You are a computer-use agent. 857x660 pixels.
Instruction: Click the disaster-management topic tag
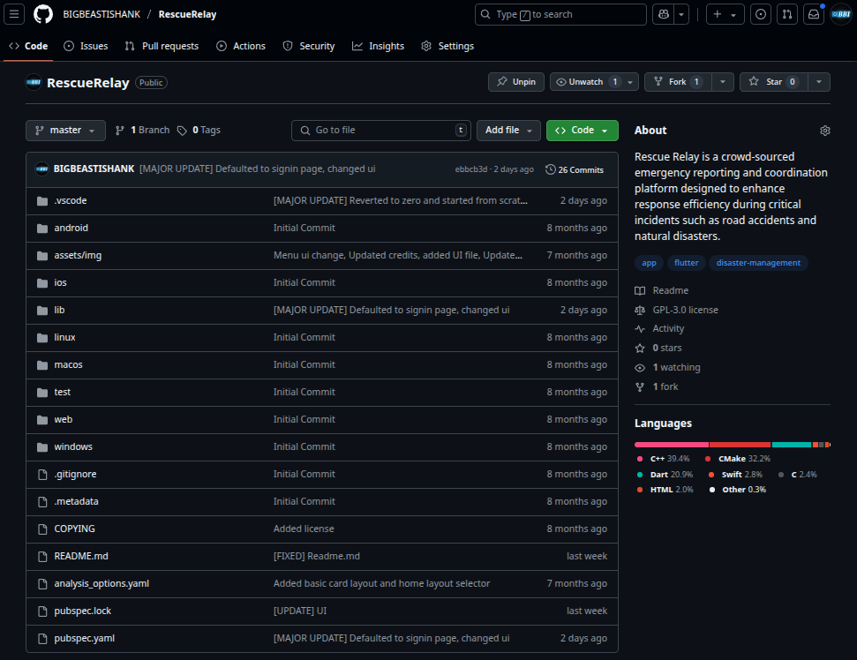pyautogui.click(x=758, y=263)
